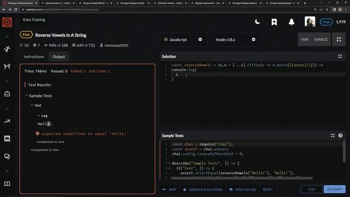Click the failed assertion error message
Viewport: 350px width, 197px height.
pyautogui.click(x=85, y=134)
